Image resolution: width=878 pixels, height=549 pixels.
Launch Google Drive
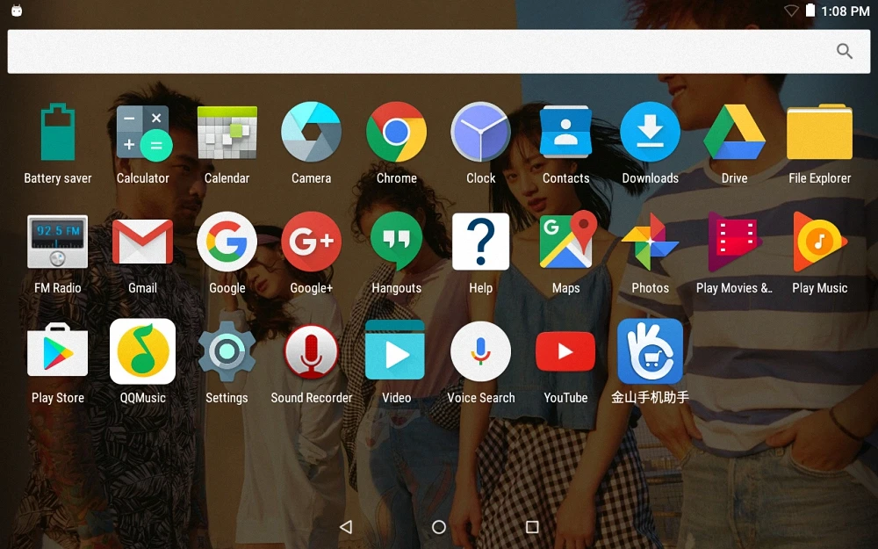tap(735, 133)
